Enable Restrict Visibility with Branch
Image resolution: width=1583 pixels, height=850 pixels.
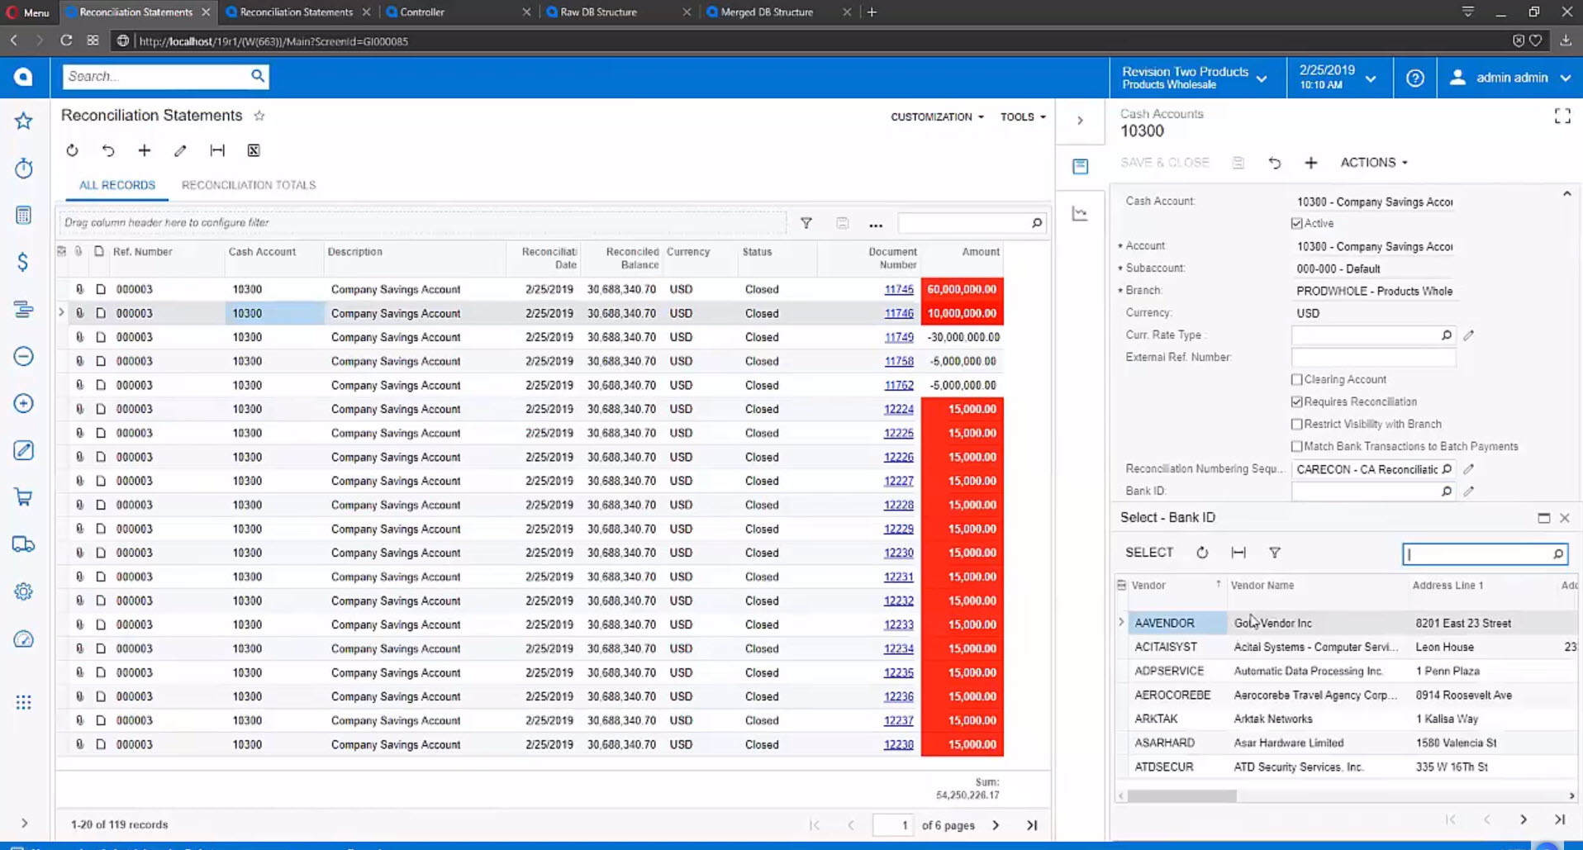tap(1296, 424)
